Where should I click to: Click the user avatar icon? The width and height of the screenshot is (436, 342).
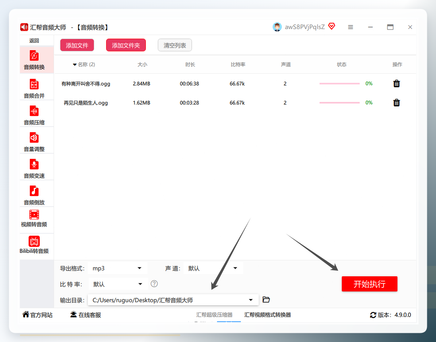click(x=277, y=27)
